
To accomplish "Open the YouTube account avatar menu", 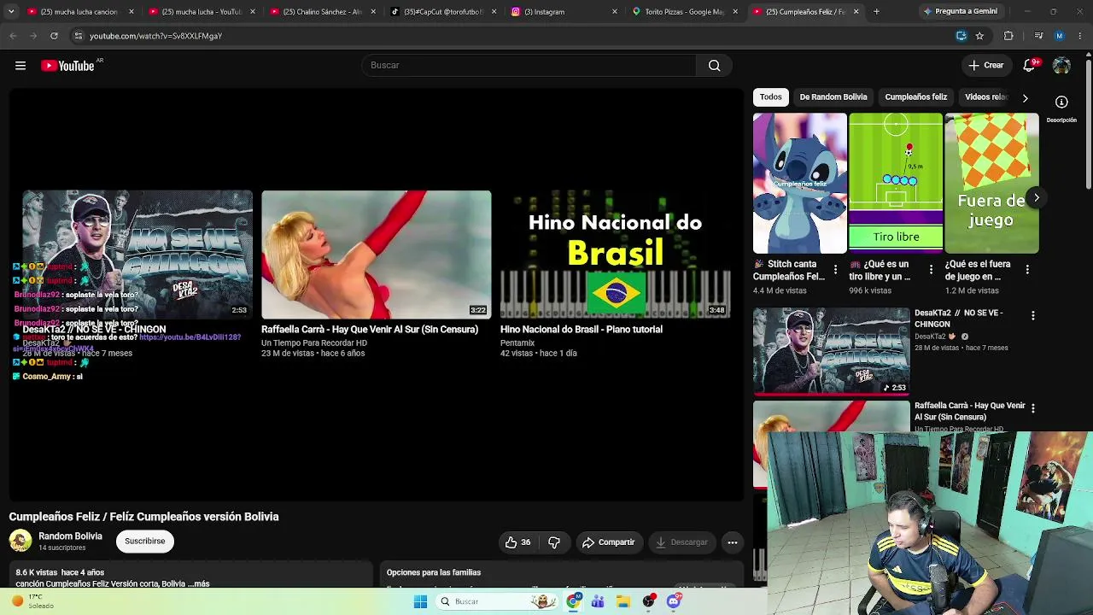I will pos(1061,66).
